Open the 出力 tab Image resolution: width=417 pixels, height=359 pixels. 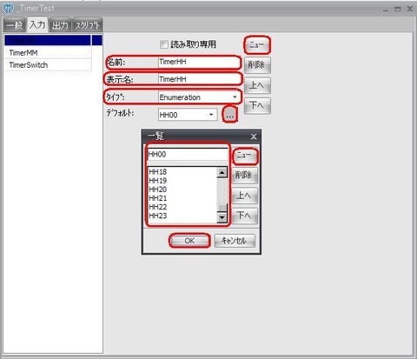tap(60, 25)
